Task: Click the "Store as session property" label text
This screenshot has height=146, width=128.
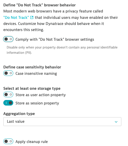Action: (x=37, y=103)
